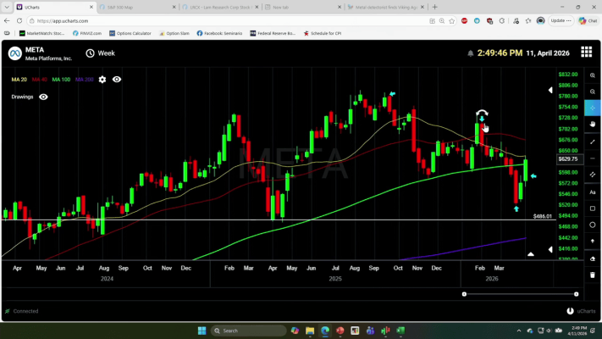Toggle the MA 20 indicator
Image resolution: width=602 pixels, height=339 pixels.
[19, 79]
